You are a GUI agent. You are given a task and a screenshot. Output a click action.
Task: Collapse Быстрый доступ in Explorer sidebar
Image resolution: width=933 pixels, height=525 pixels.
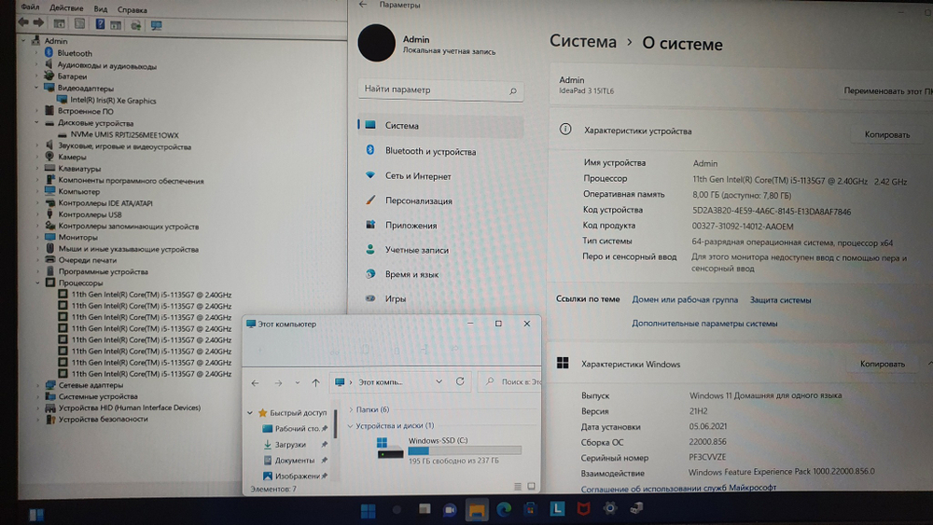click(x=250, y=412)
